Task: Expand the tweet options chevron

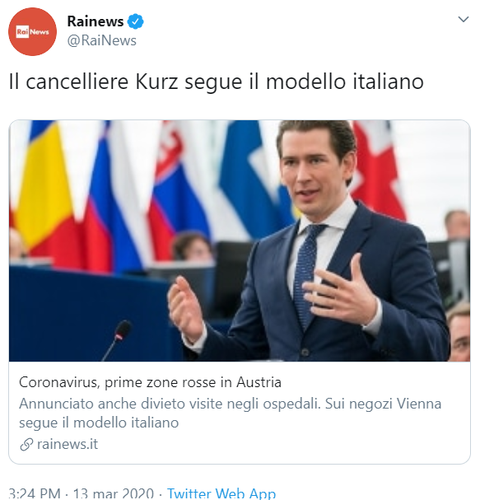Action: coord(463,20)
